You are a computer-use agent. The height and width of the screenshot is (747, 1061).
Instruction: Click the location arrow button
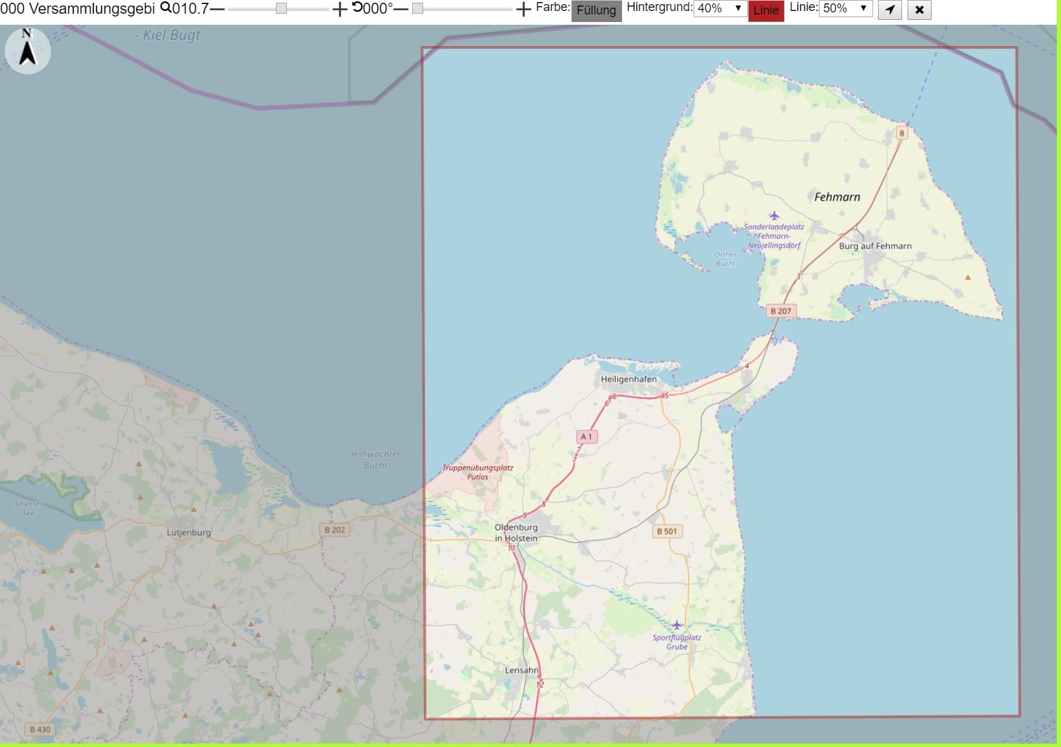point(890,10)
